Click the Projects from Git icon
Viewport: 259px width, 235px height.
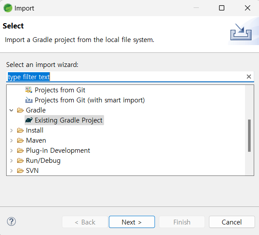29,90
